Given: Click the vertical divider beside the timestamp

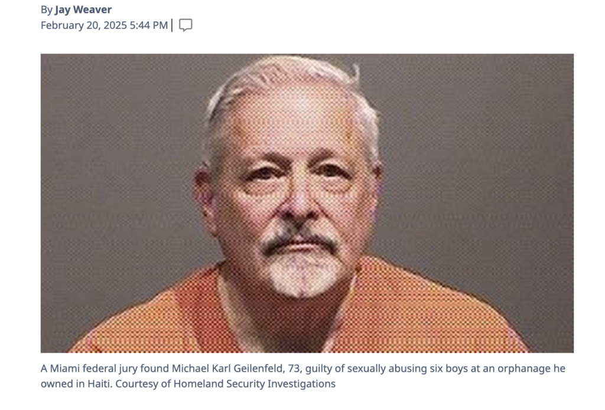Looking at the screenshot, I should 172,25.
